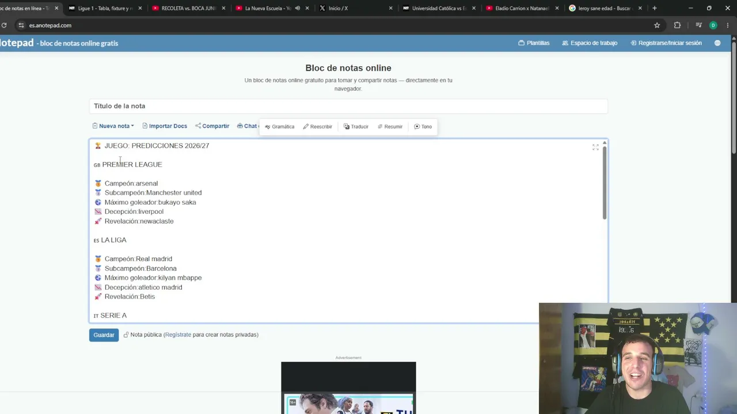Open Plantillas in the site header

534,43
